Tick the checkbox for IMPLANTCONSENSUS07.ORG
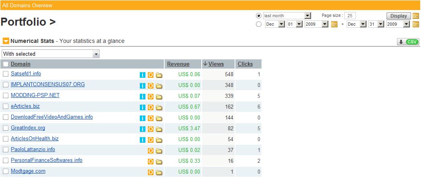The image size is (421, 178). (6, 85)
